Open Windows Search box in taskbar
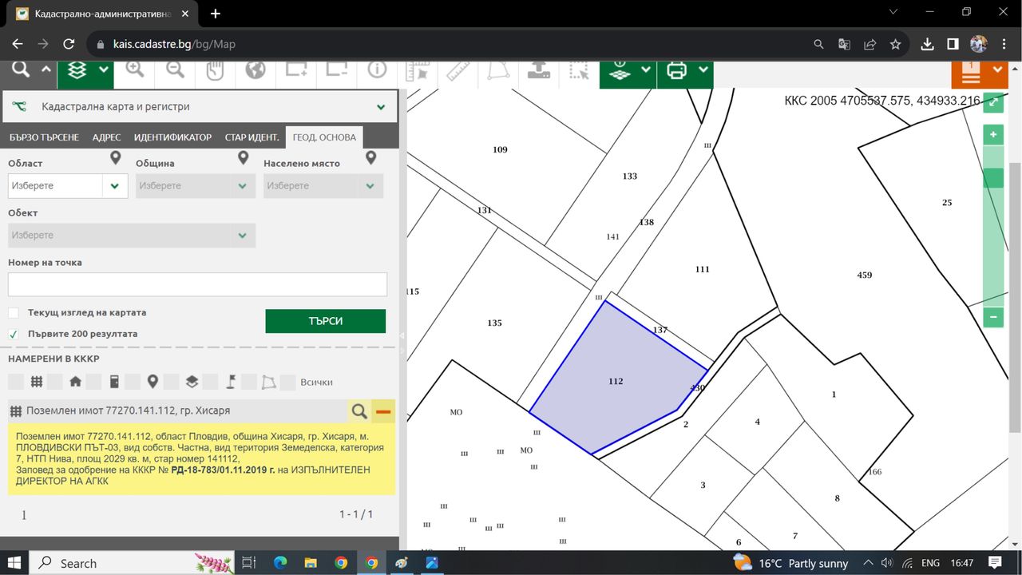The height and width of the screenshot is (575, 1022). tap(132, 563)
